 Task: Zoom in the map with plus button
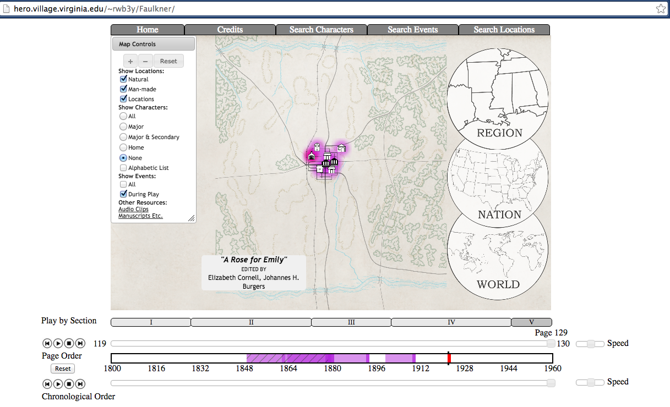tap(130, 61)
